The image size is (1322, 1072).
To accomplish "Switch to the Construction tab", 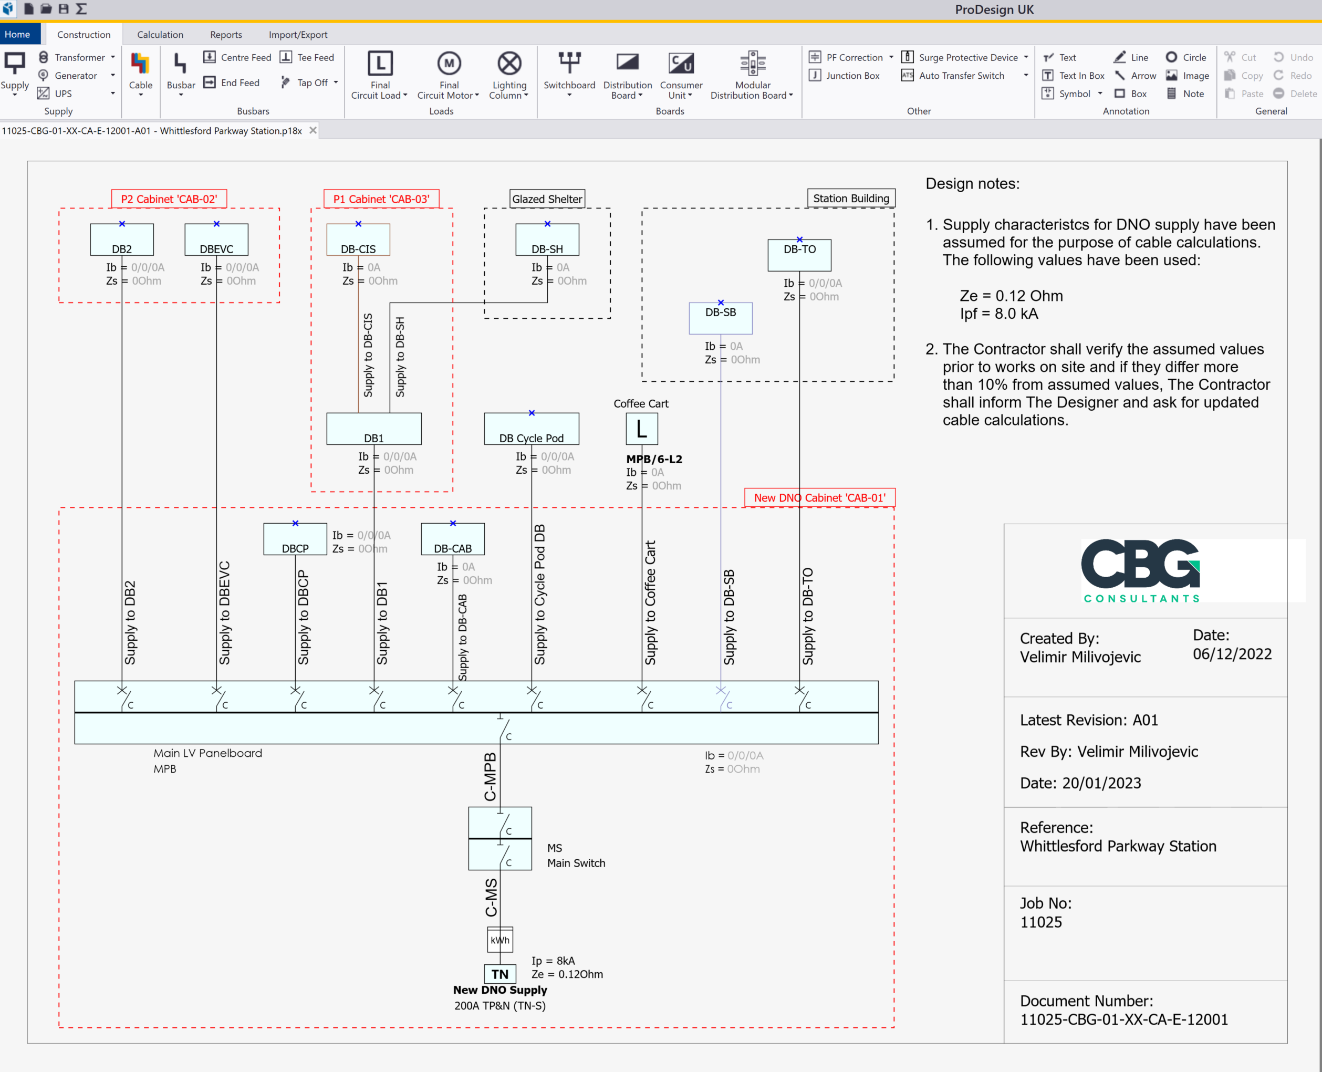I will click(84, 35).
